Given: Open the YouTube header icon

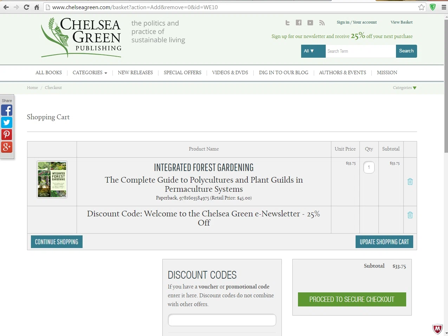Looking at the screenshot, I should point(310,23).
